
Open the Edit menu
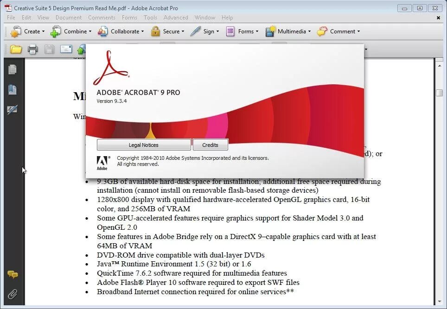pos(26,18)
